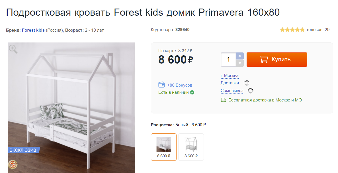Click the green in-stock checkmark icon
Image resolution: width=338 pixels, height=173 pixels.
(x=192, y=92)
